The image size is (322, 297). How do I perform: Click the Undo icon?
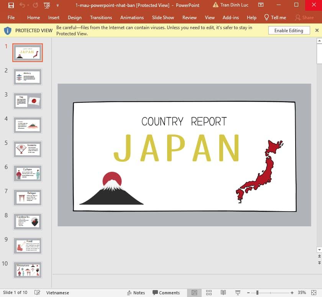click(22, 5)
